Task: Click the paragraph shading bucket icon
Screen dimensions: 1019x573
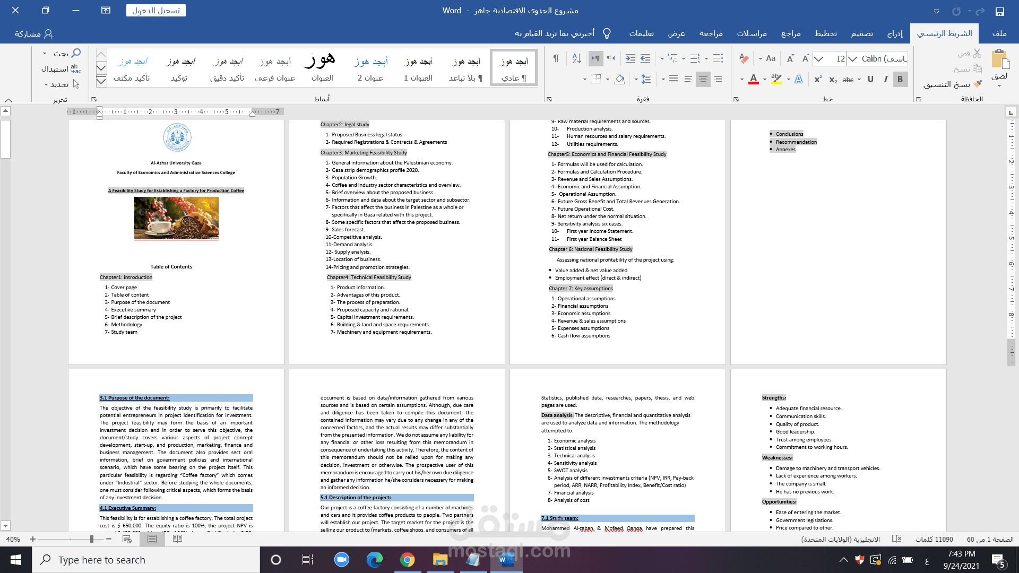Action: 619,80
